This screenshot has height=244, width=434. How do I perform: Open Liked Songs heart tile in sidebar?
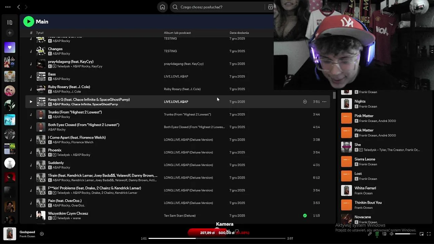pyautogui.click(x=9, y=47)
